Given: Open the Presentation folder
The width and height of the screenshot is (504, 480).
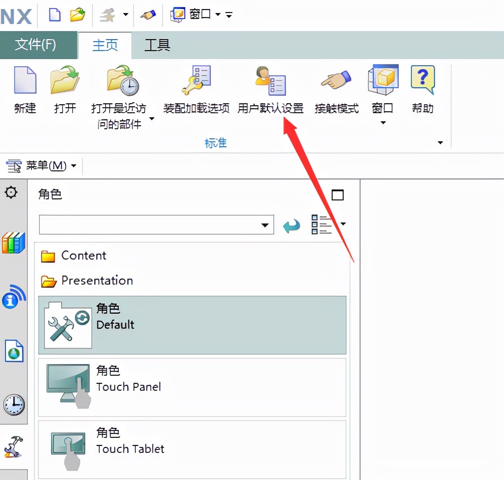Looking at the screenshot, I should pos(87,281).
